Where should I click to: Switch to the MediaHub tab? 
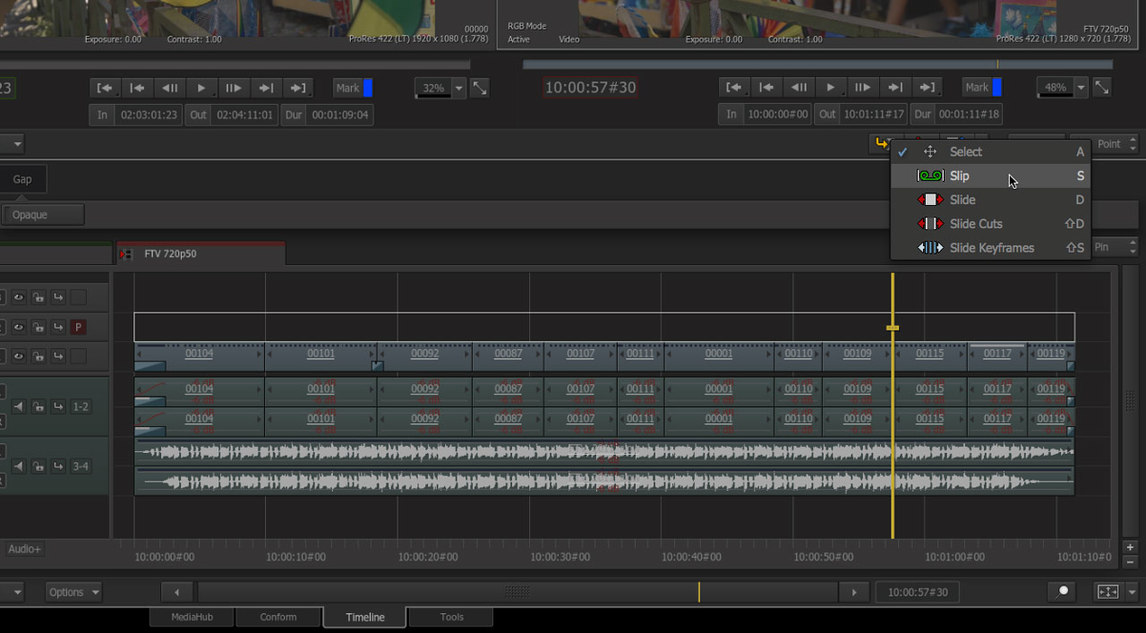point(192,617)
